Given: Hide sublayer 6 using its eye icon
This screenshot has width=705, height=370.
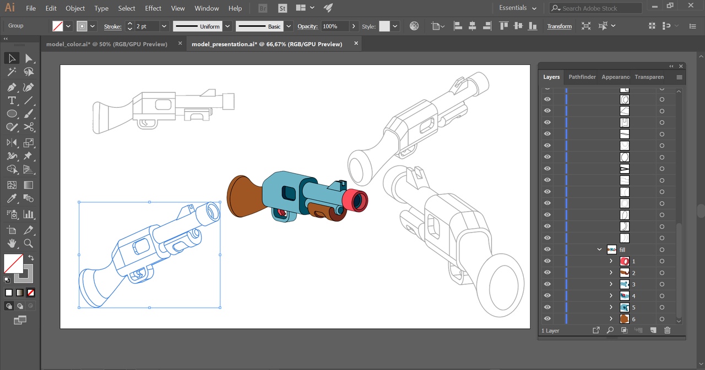Looking at the screenshot, I should [x=547, y=319].
